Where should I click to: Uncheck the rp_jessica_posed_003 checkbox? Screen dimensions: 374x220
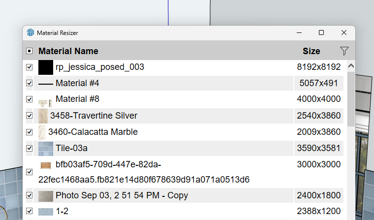pos(30,67)
